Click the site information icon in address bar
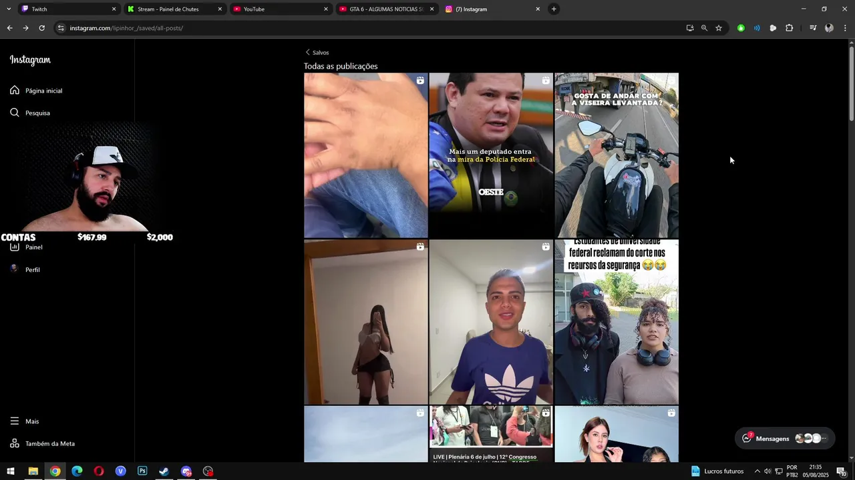855x480 pixels. (x=61, y=28)
